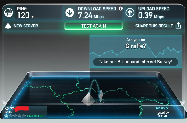Image resolution: width=187 pixels, height=123 pixels.
Task: Rate the ISP five stars
Action: click(x=24, y=116)
